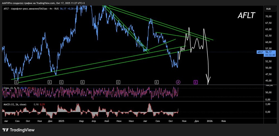
Task: Click the 2026 label on time axis
Action: (x=210, y=121)
